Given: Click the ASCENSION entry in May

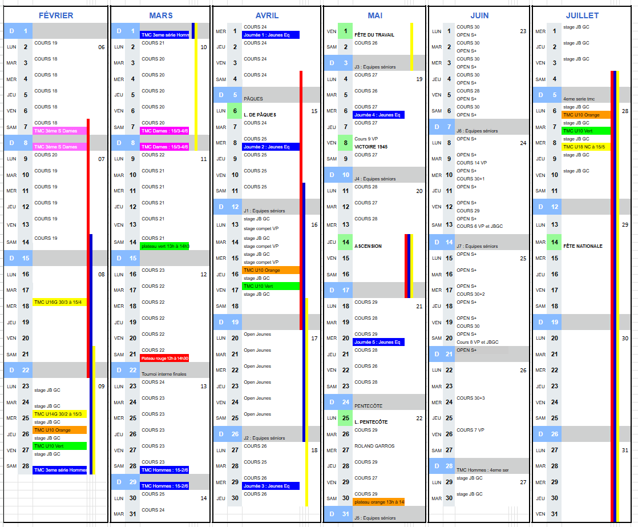Looking at the screenshot, I should coord(368,246).
